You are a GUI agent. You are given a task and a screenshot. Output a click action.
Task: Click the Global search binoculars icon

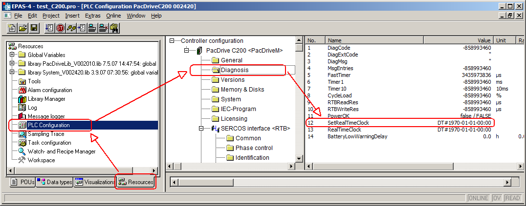point(114,28)
